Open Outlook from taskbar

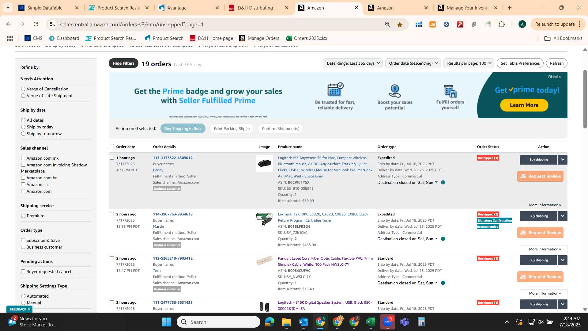click(x=303, y=322)
